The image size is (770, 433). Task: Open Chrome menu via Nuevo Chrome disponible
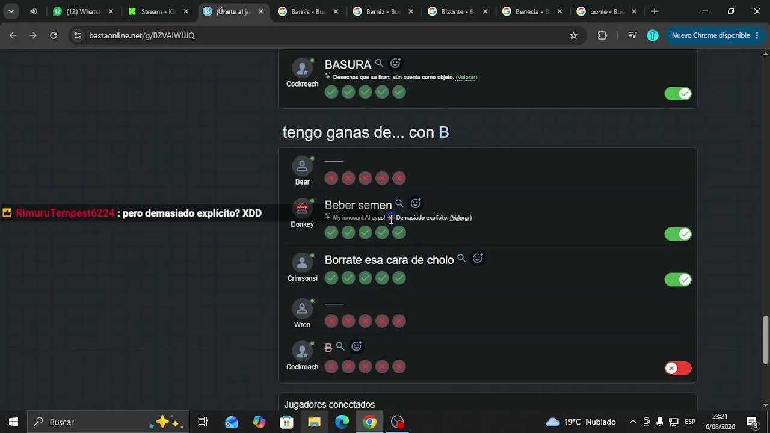pos(715,35)
